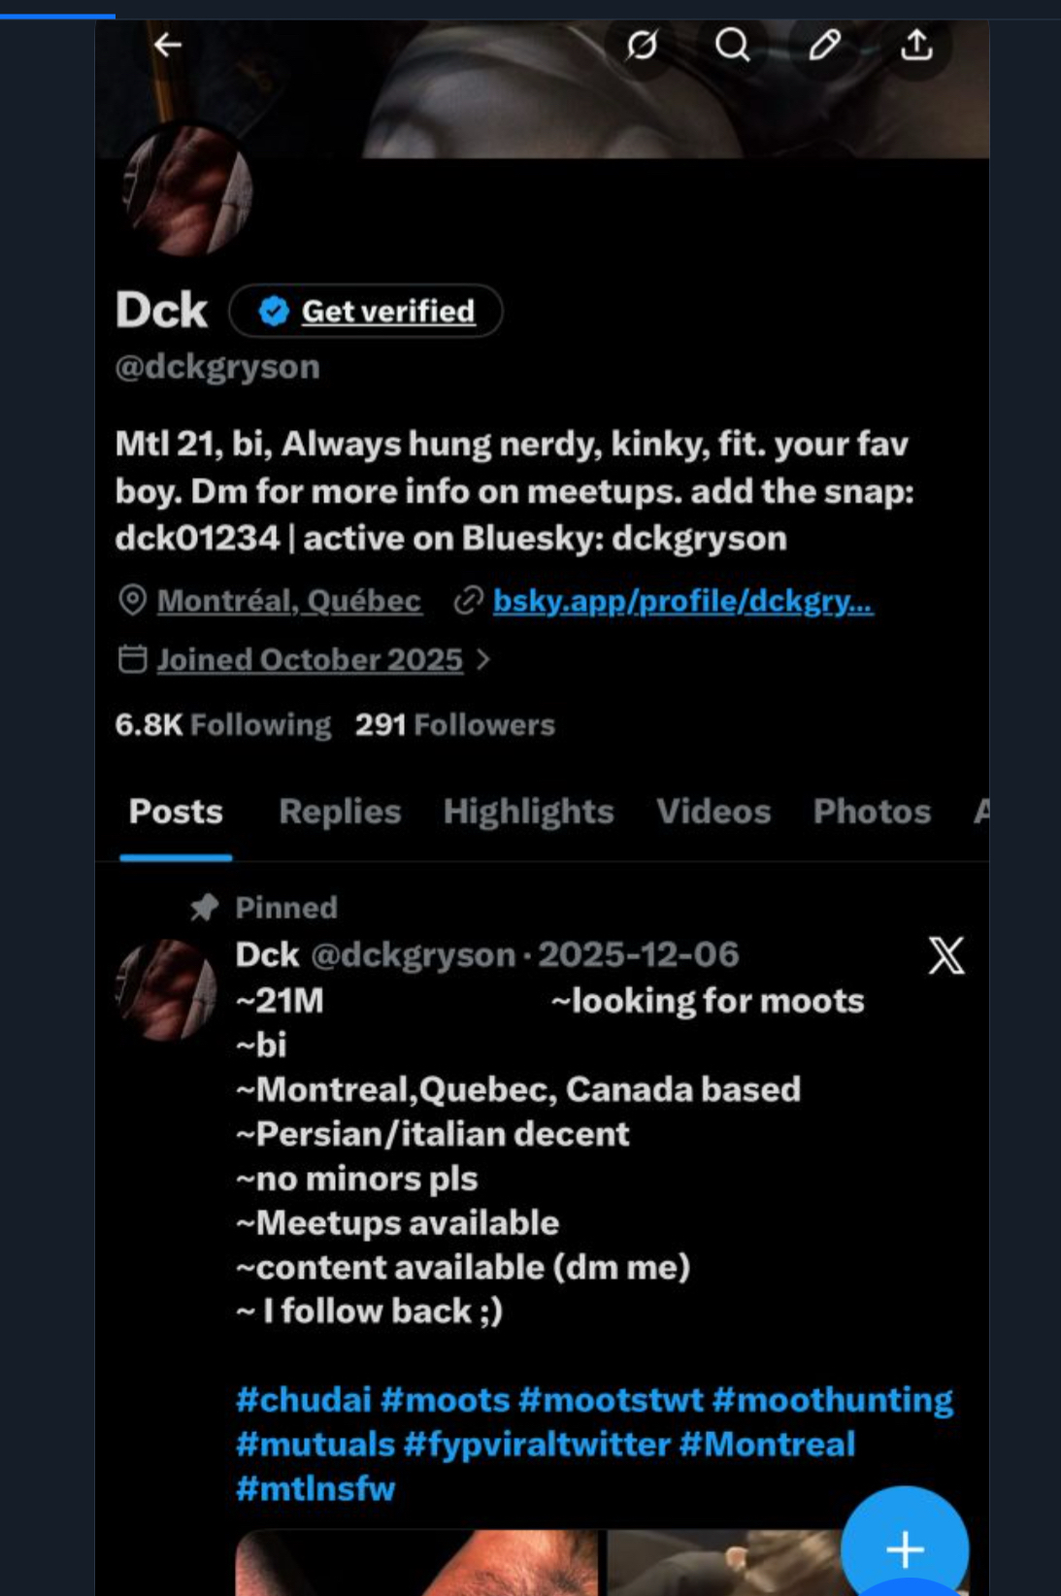1061x1596 pixels.
Task: Click the Get verified button
Action: [387, 311]
